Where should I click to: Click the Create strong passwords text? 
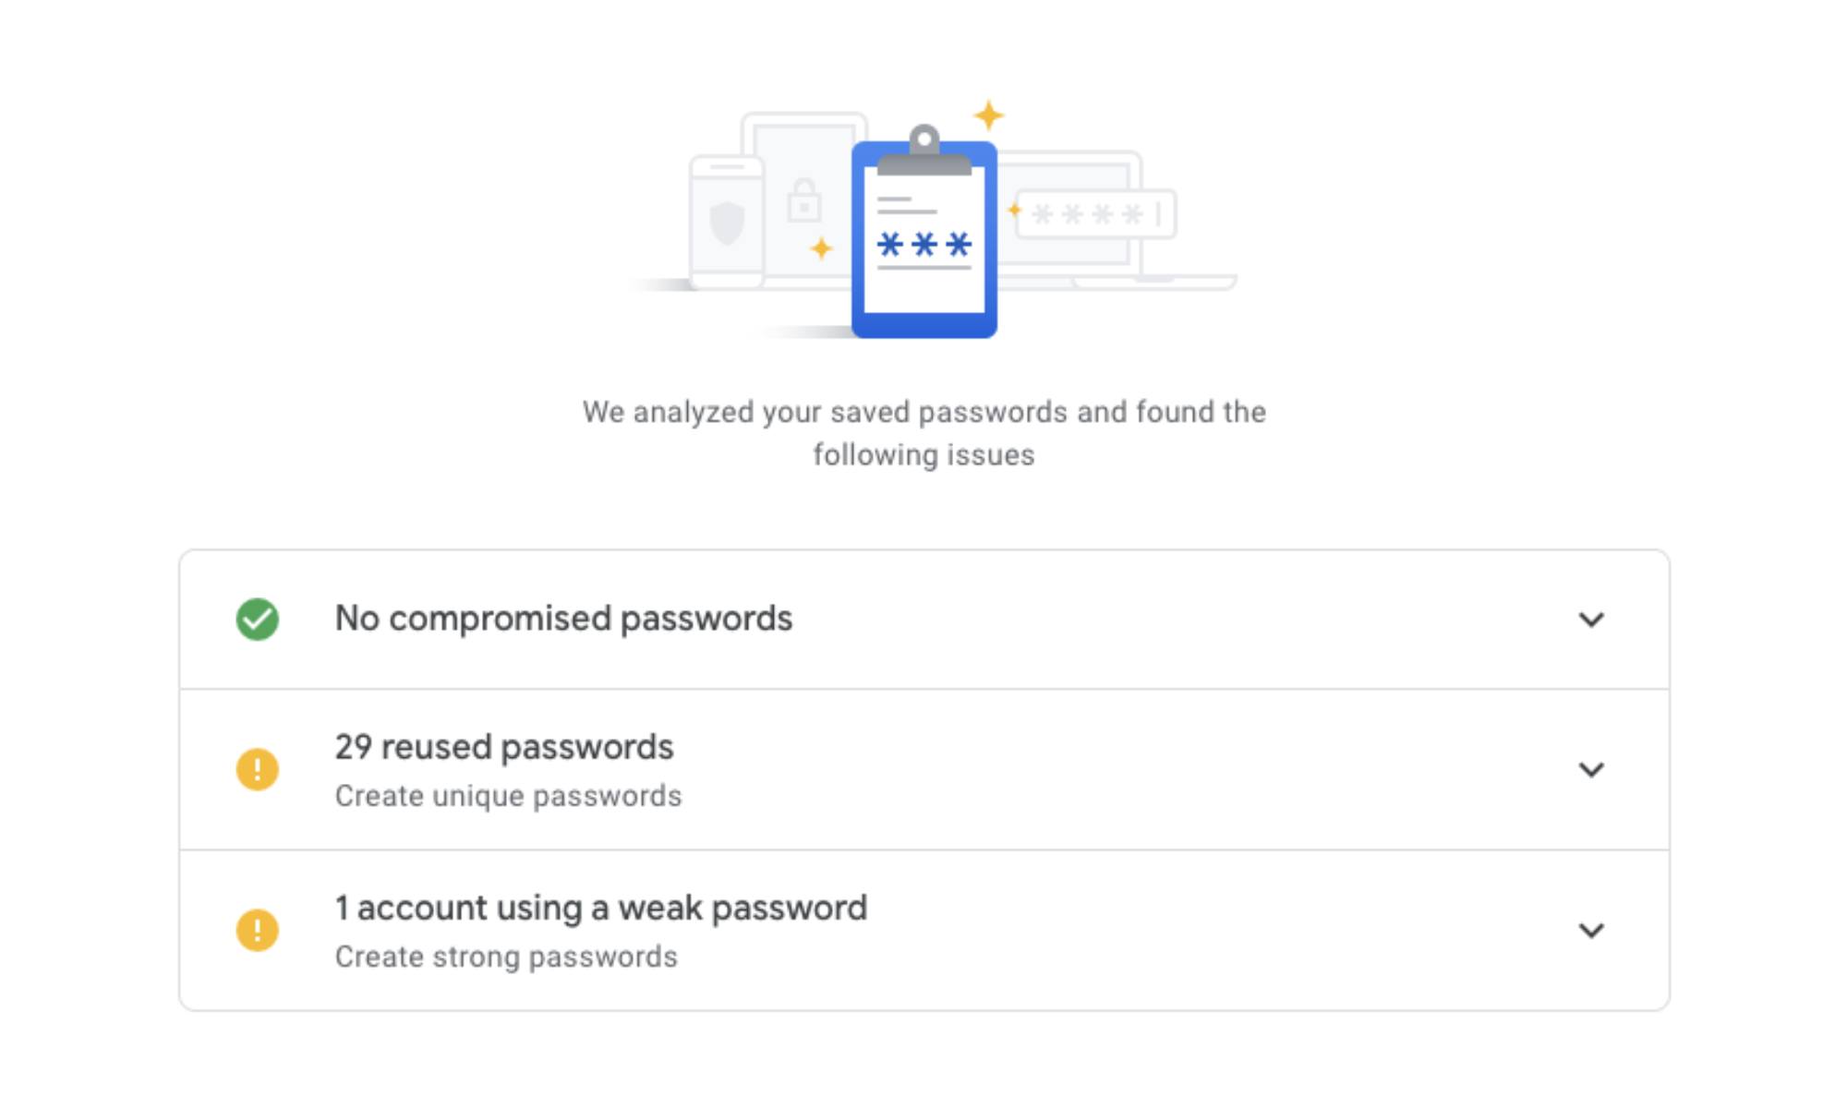[x=506, y=957]
